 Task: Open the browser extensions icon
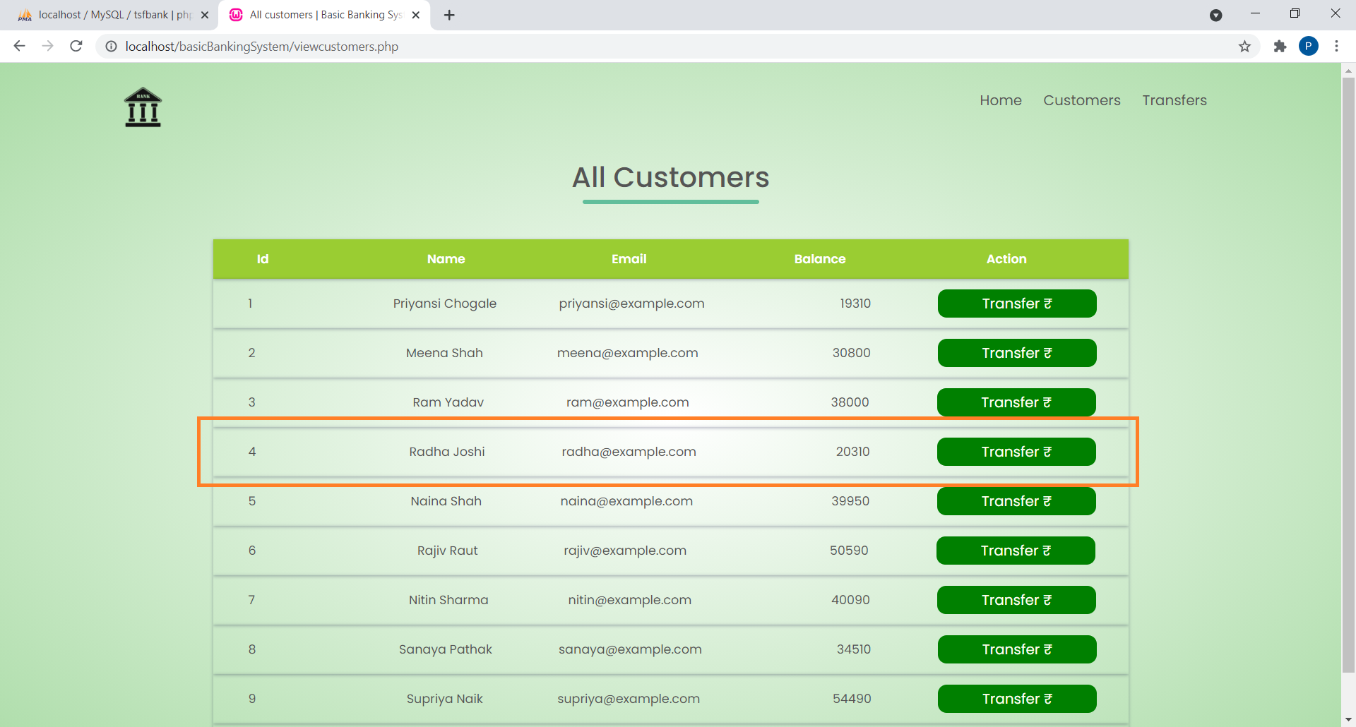click(x=1280, y=47)
